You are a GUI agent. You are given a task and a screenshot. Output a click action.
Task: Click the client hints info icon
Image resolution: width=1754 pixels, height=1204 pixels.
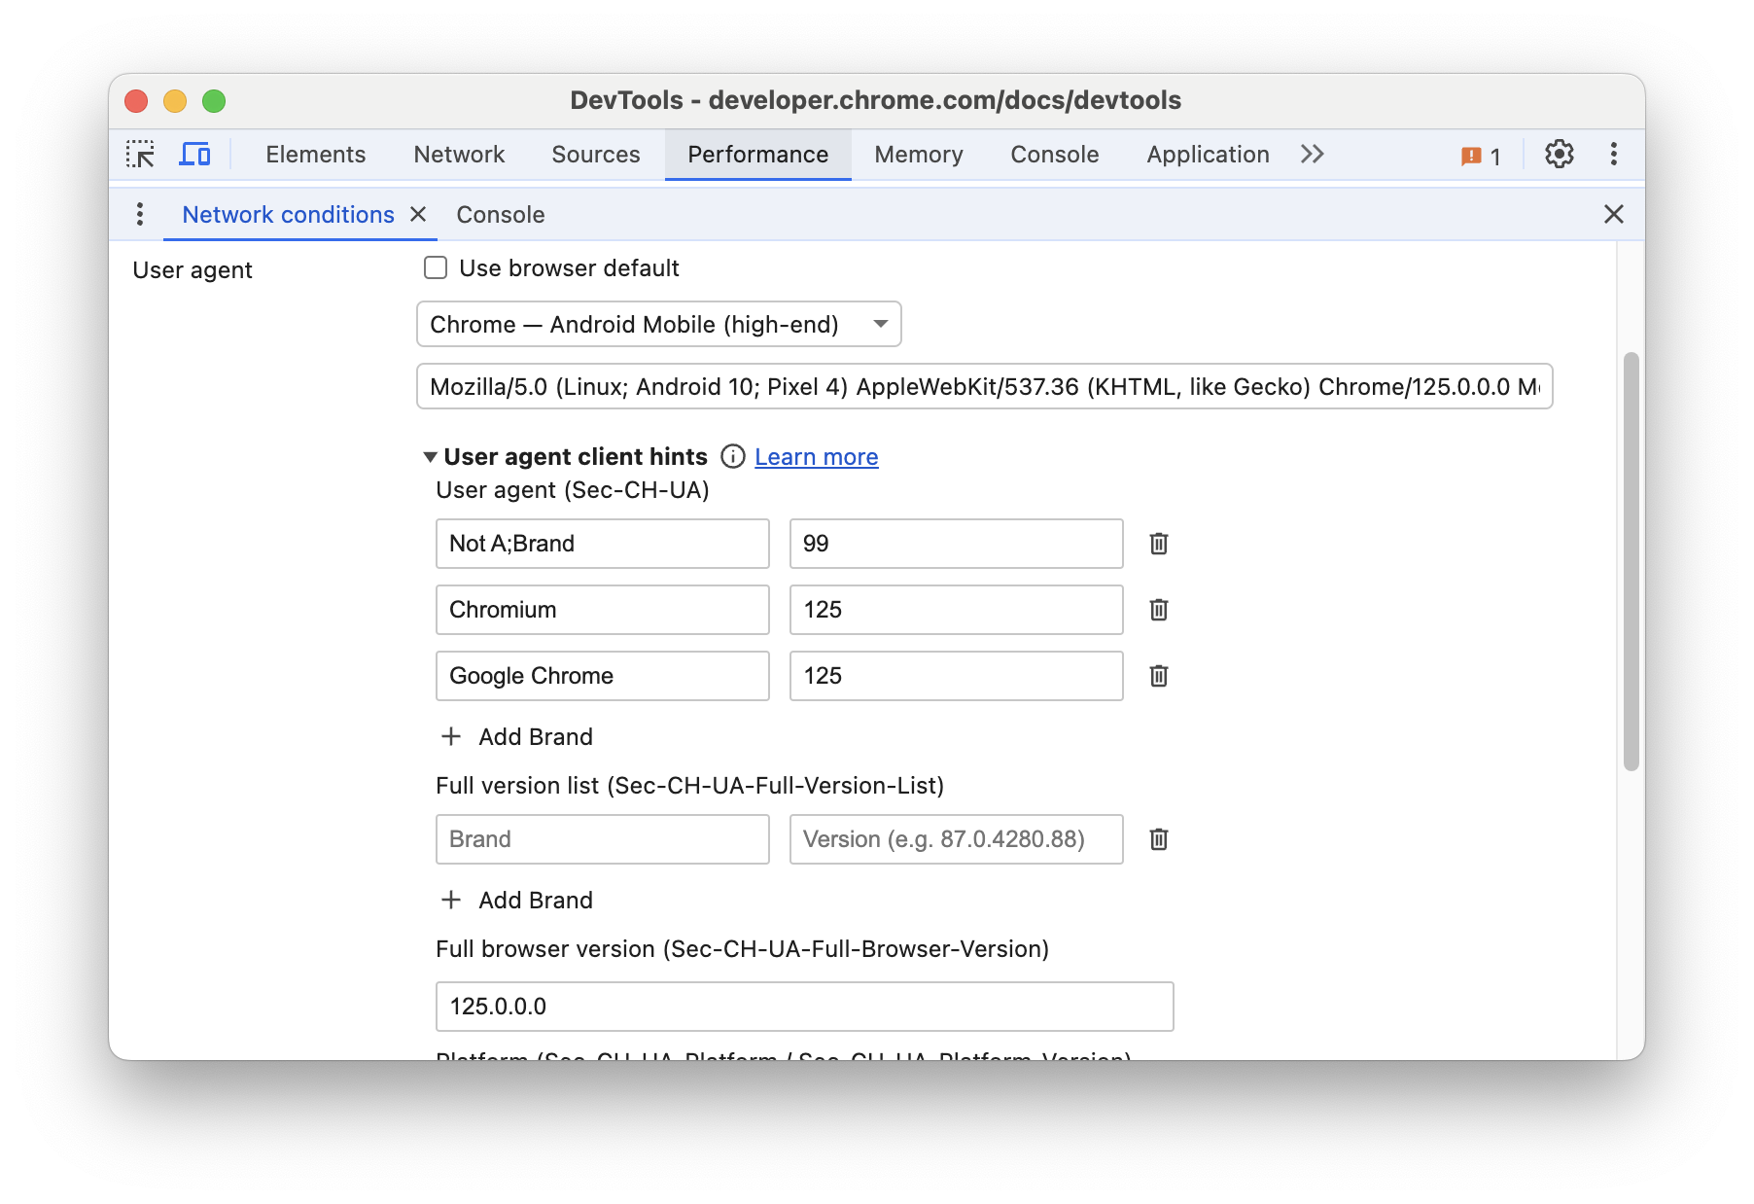(732, 456)
